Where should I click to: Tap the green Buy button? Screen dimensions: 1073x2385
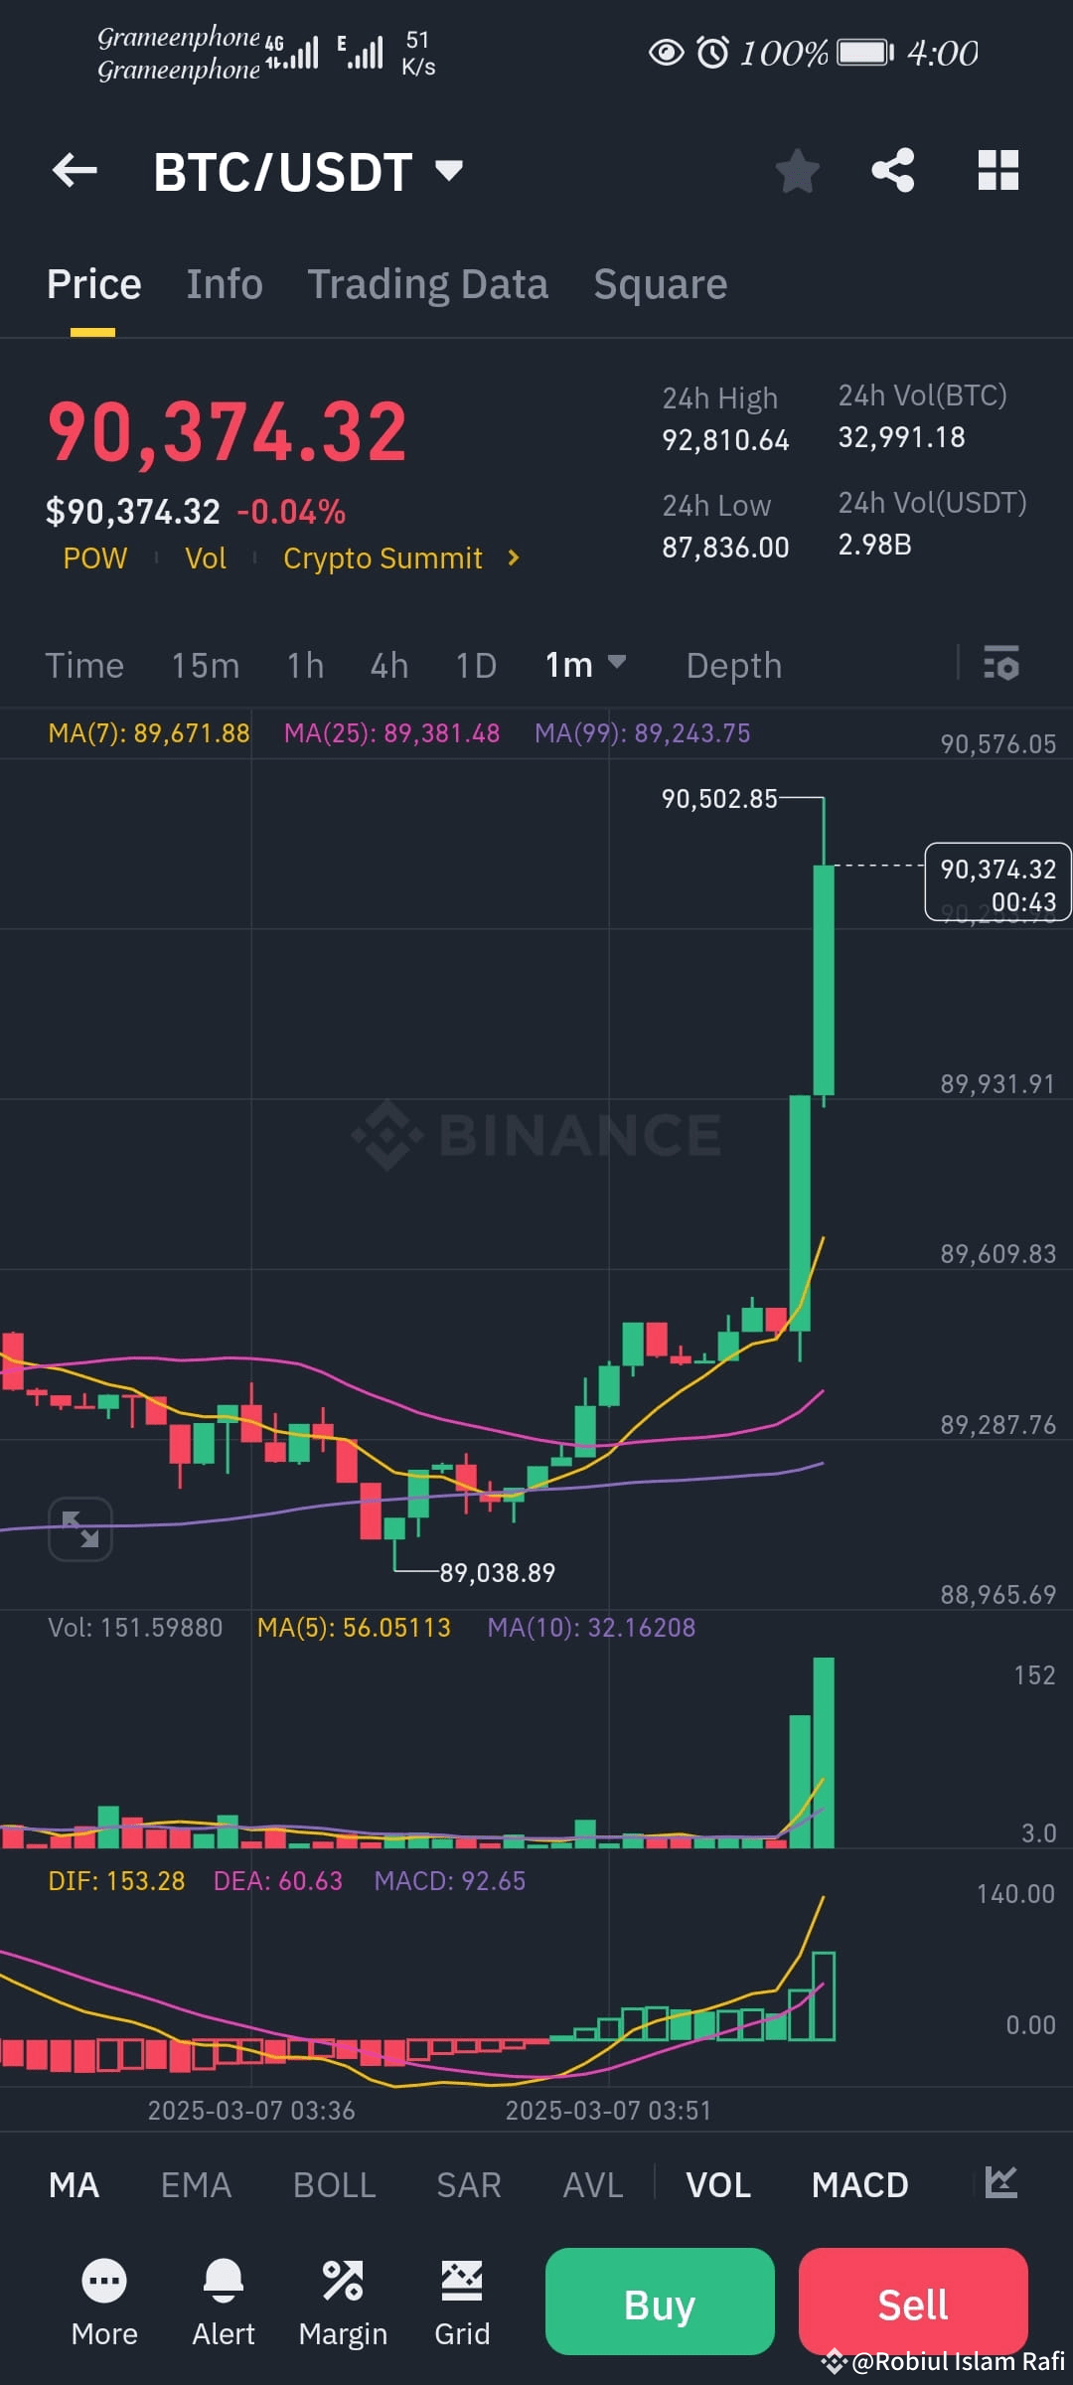coord(659,2304)
